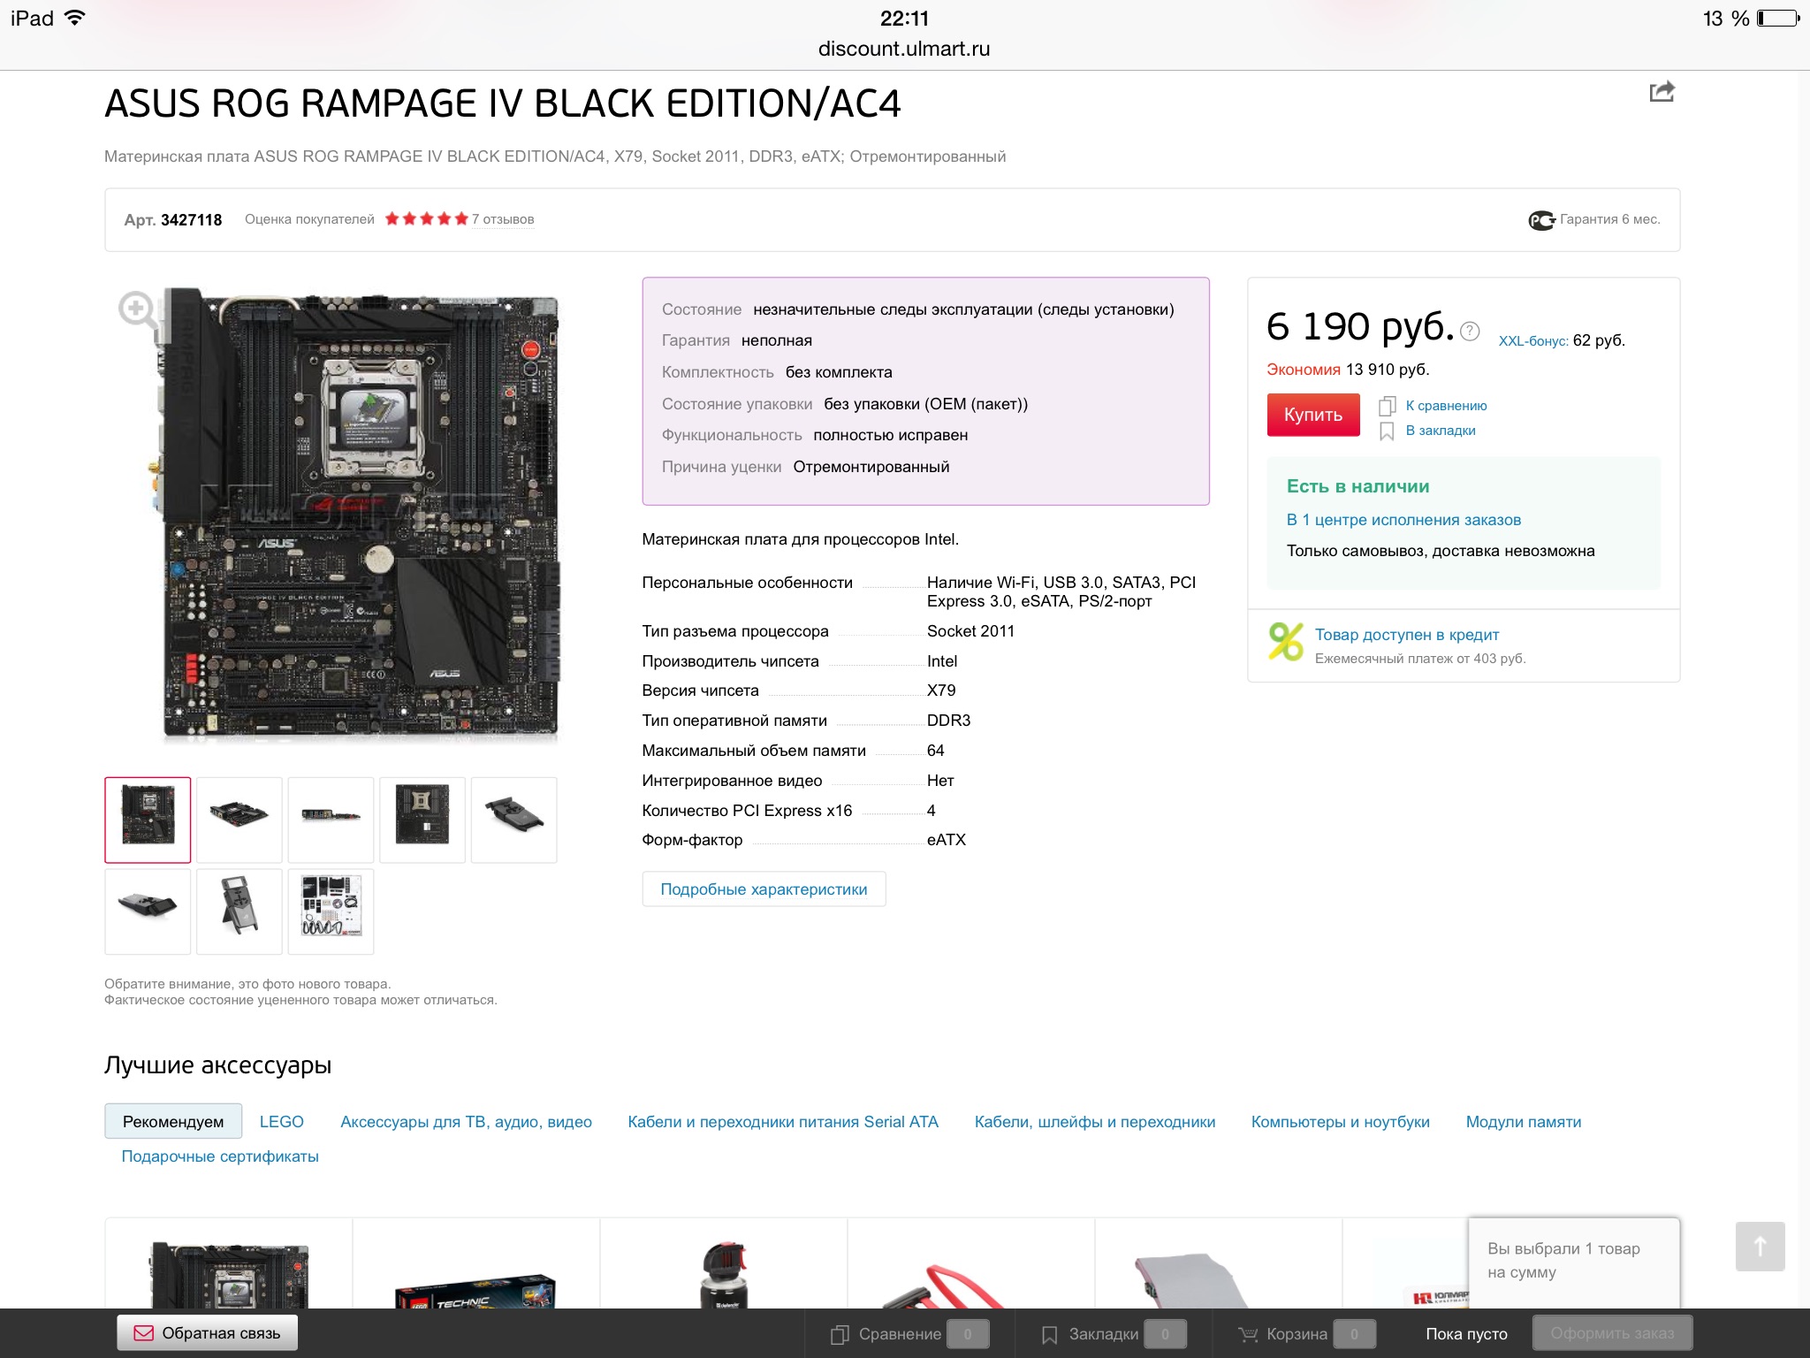Image resolution: width=1810 pixels, height=1358 pixels.
Task: Click the green percent credit icon
Action: [1286, 642]
